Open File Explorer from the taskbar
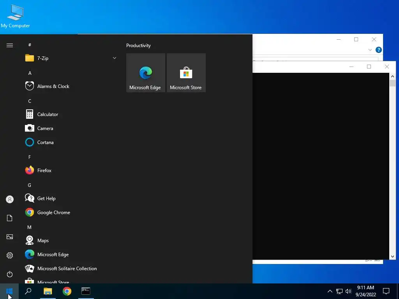399x299 pixels. coord(48,291)
